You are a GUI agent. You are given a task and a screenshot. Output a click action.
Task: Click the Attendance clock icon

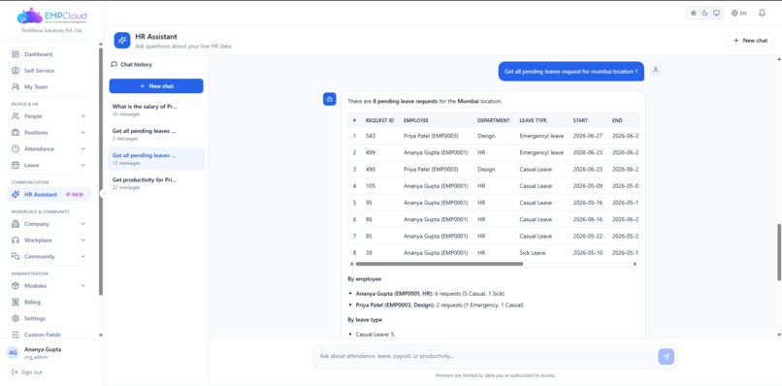click(16, 148)
